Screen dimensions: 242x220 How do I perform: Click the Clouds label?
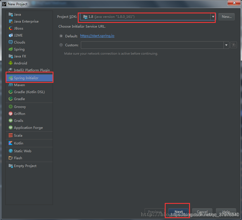tap(20, 42)
